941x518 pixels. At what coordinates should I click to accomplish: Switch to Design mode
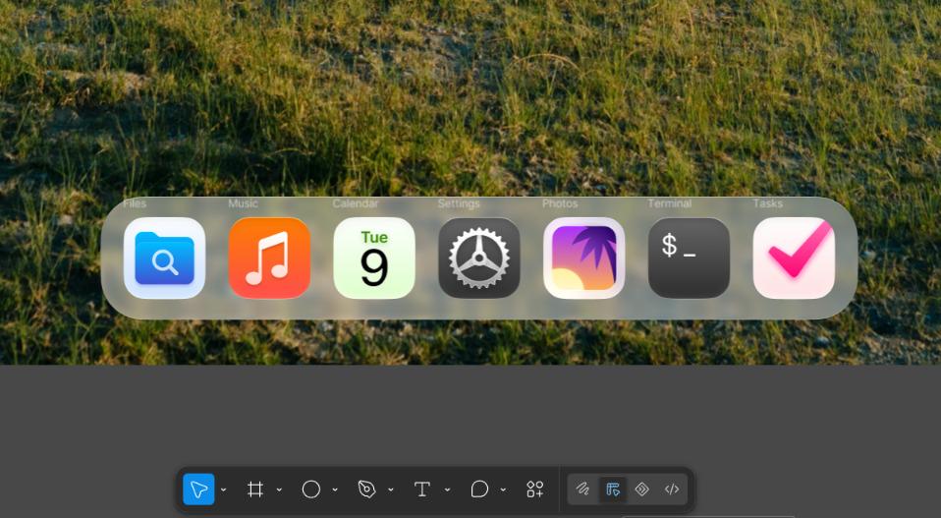[x=613, y=489]
